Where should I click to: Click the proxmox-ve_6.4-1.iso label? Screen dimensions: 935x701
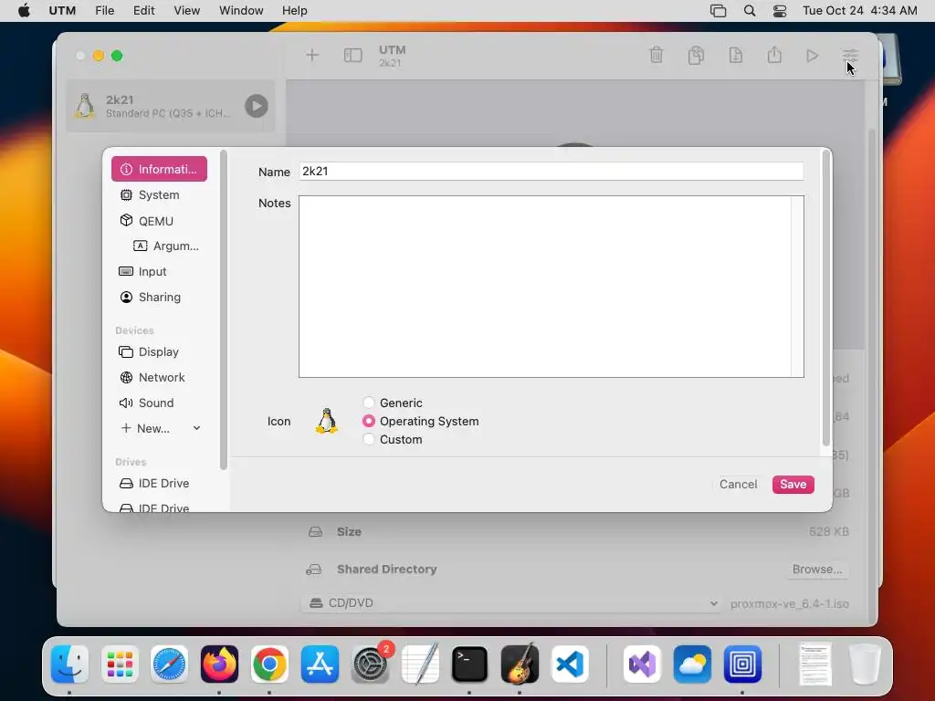coord(790,604)
